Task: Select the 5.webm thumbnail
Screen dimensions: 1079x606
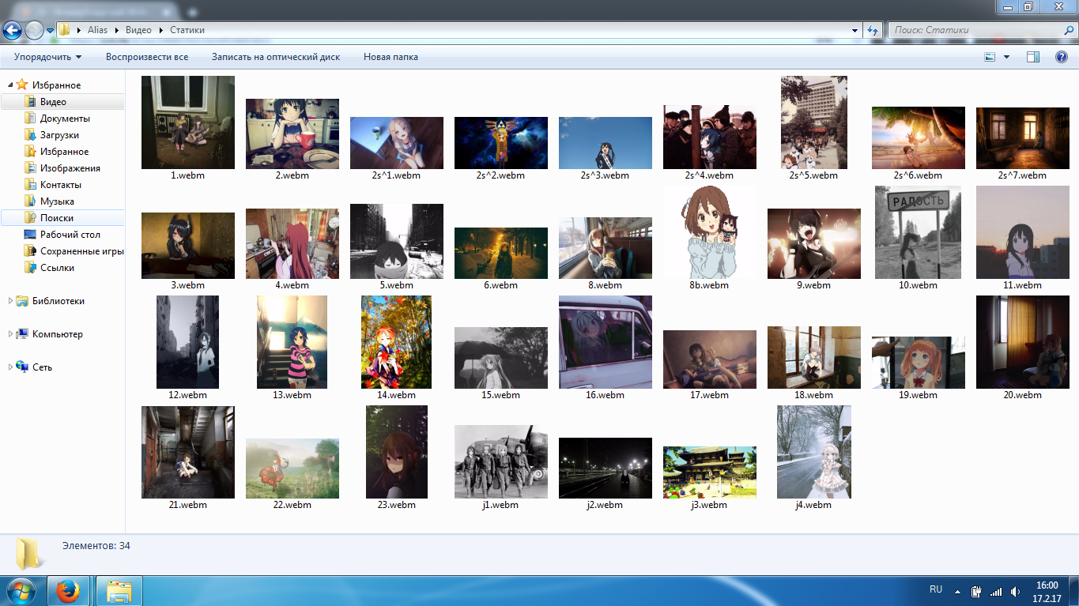Action: (397, 241)
